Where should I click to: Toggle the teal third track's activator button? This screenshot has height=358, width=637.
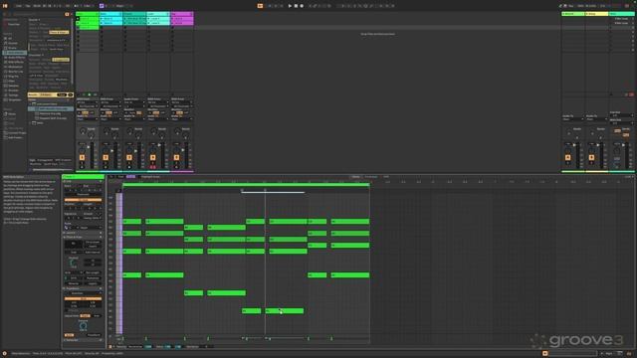click(129, 157)
